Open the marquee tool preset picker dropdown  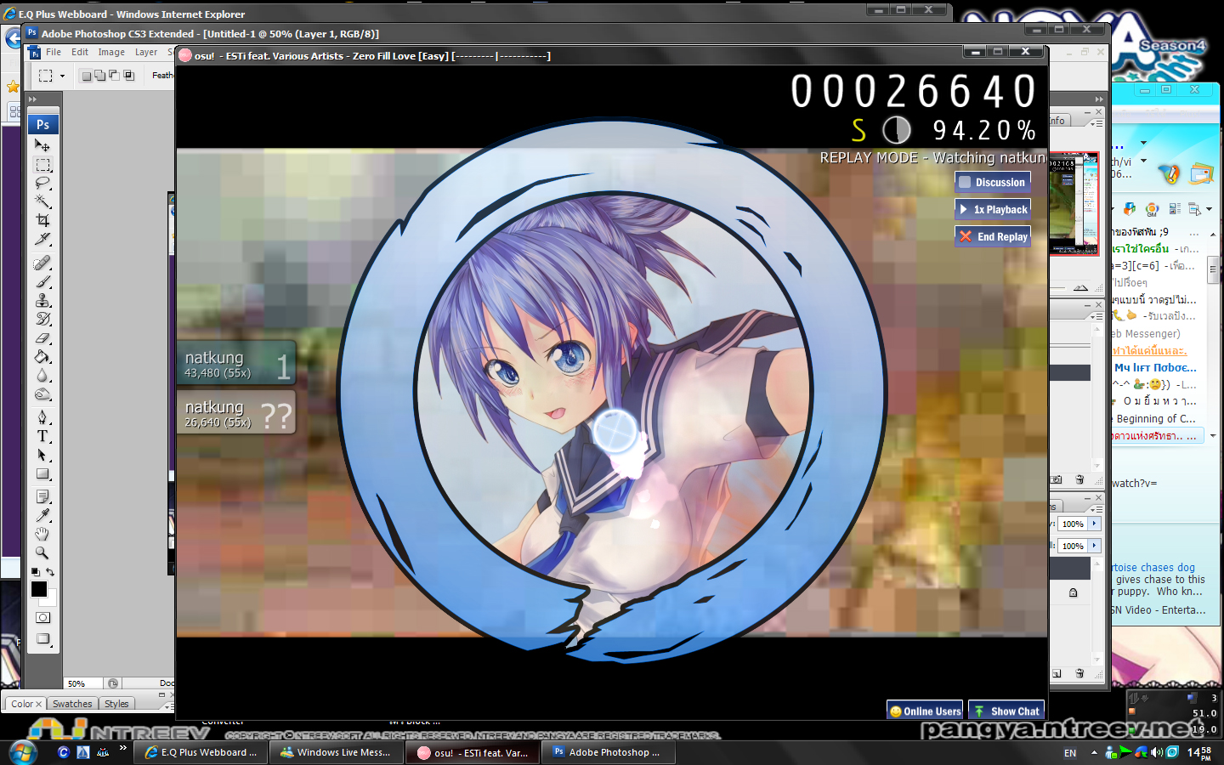click(x=62, y=76)
